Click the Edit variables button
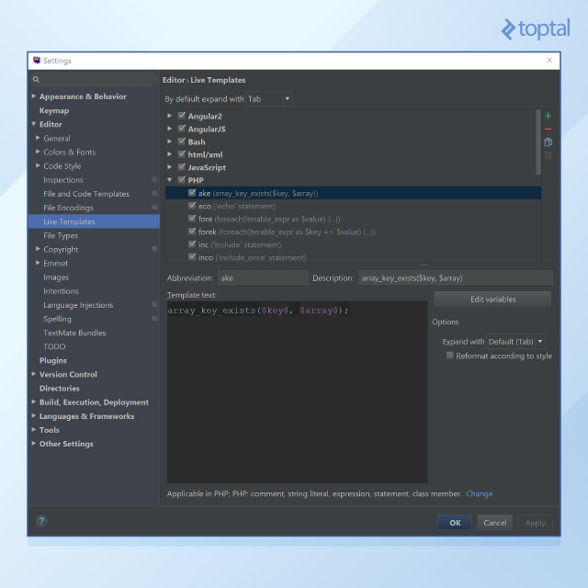Screen dimensions: 588x588 [492, 300]
